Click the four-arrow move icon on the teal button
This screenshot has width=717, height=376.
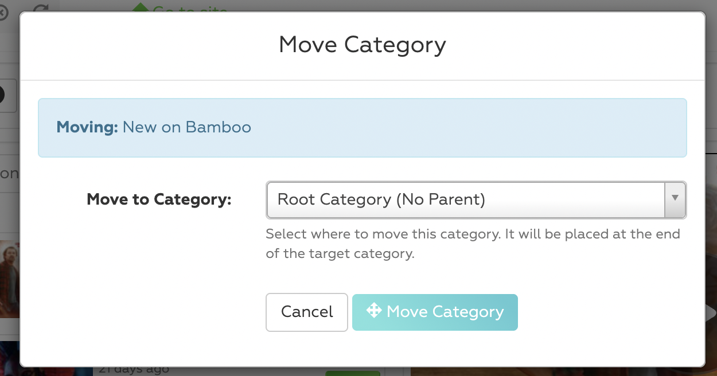click(373, 312)
